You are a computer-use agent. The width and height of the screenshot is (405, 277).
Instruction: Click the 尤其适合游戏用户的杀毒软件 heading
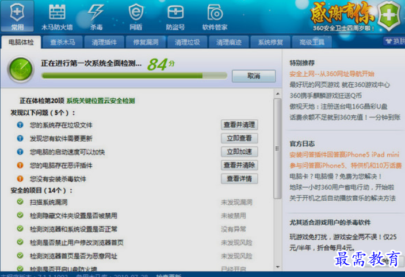tap(330, 223)
